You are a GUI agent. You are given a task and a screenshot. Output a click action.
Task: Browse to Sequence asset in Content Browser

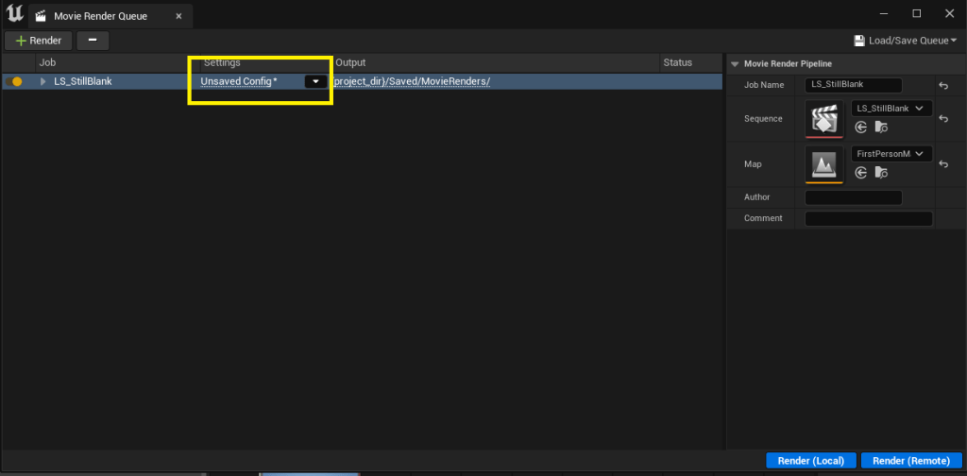coord(881,127)
